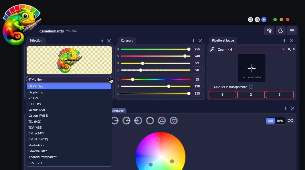Select the blue-centered split harmony icon
305x170 pixels.
pyautogui.click(x=138, y=121)
